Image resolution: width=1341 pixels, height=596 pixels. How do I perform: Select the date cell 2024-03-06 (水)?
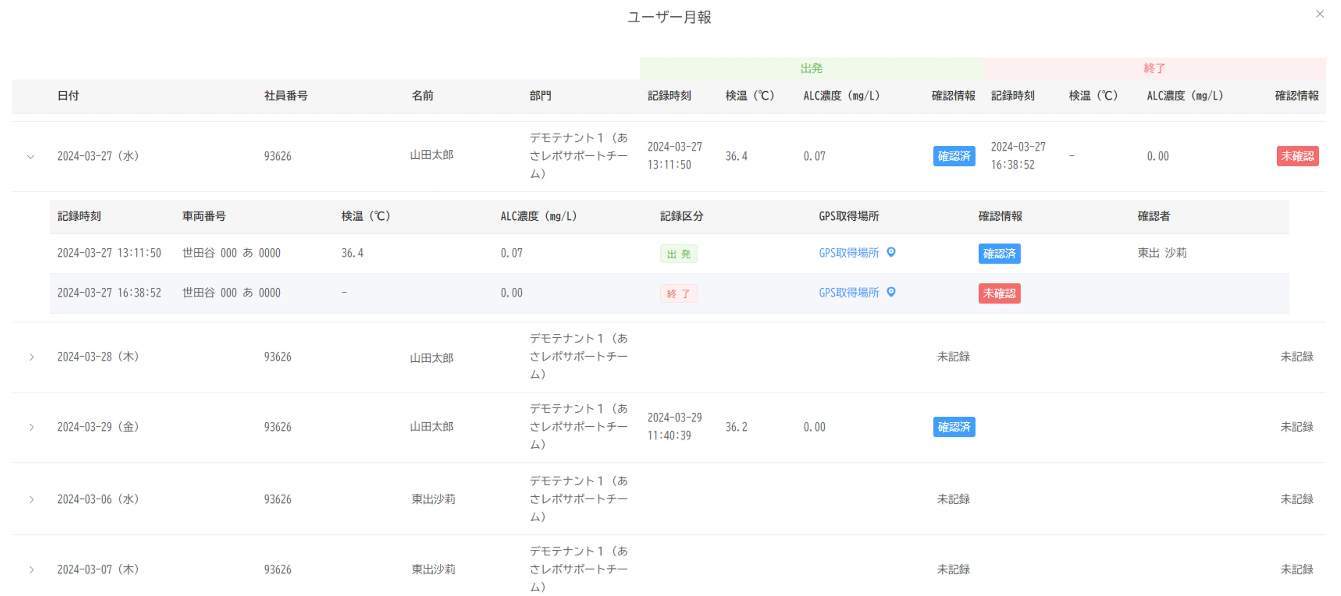tap(98, 500)
